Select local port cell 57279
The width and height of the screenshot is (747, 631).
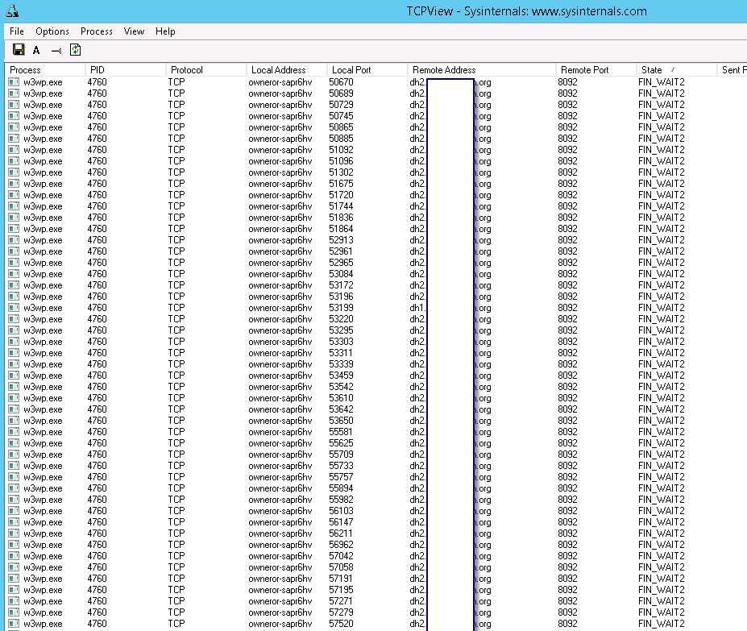point(341,612)
